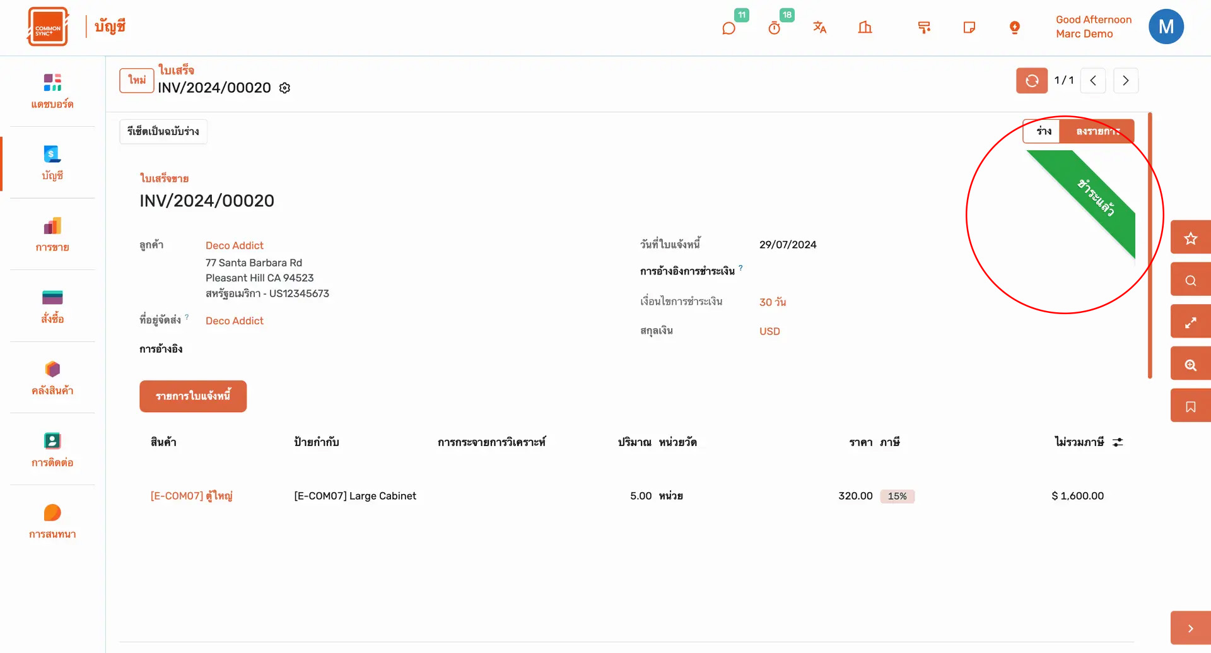The image size is (1211, 653).
Task: Open the sticky note icon
Action: click(969, 27)
